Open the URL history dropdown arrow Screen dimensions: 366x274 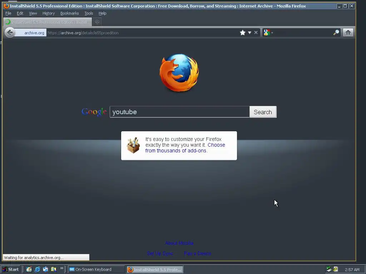click(249, 32)
